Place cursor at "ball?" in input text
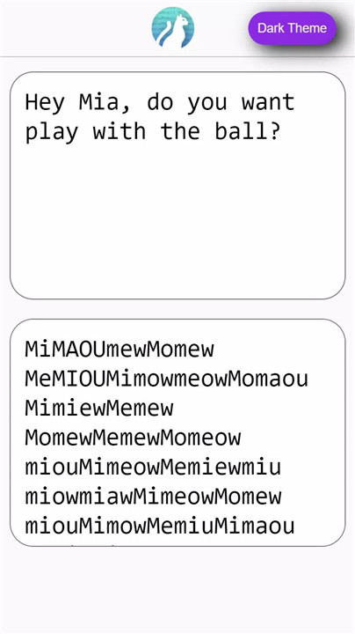Image resolution: width=355 pixels, height=634 pixels. point(248,132)
